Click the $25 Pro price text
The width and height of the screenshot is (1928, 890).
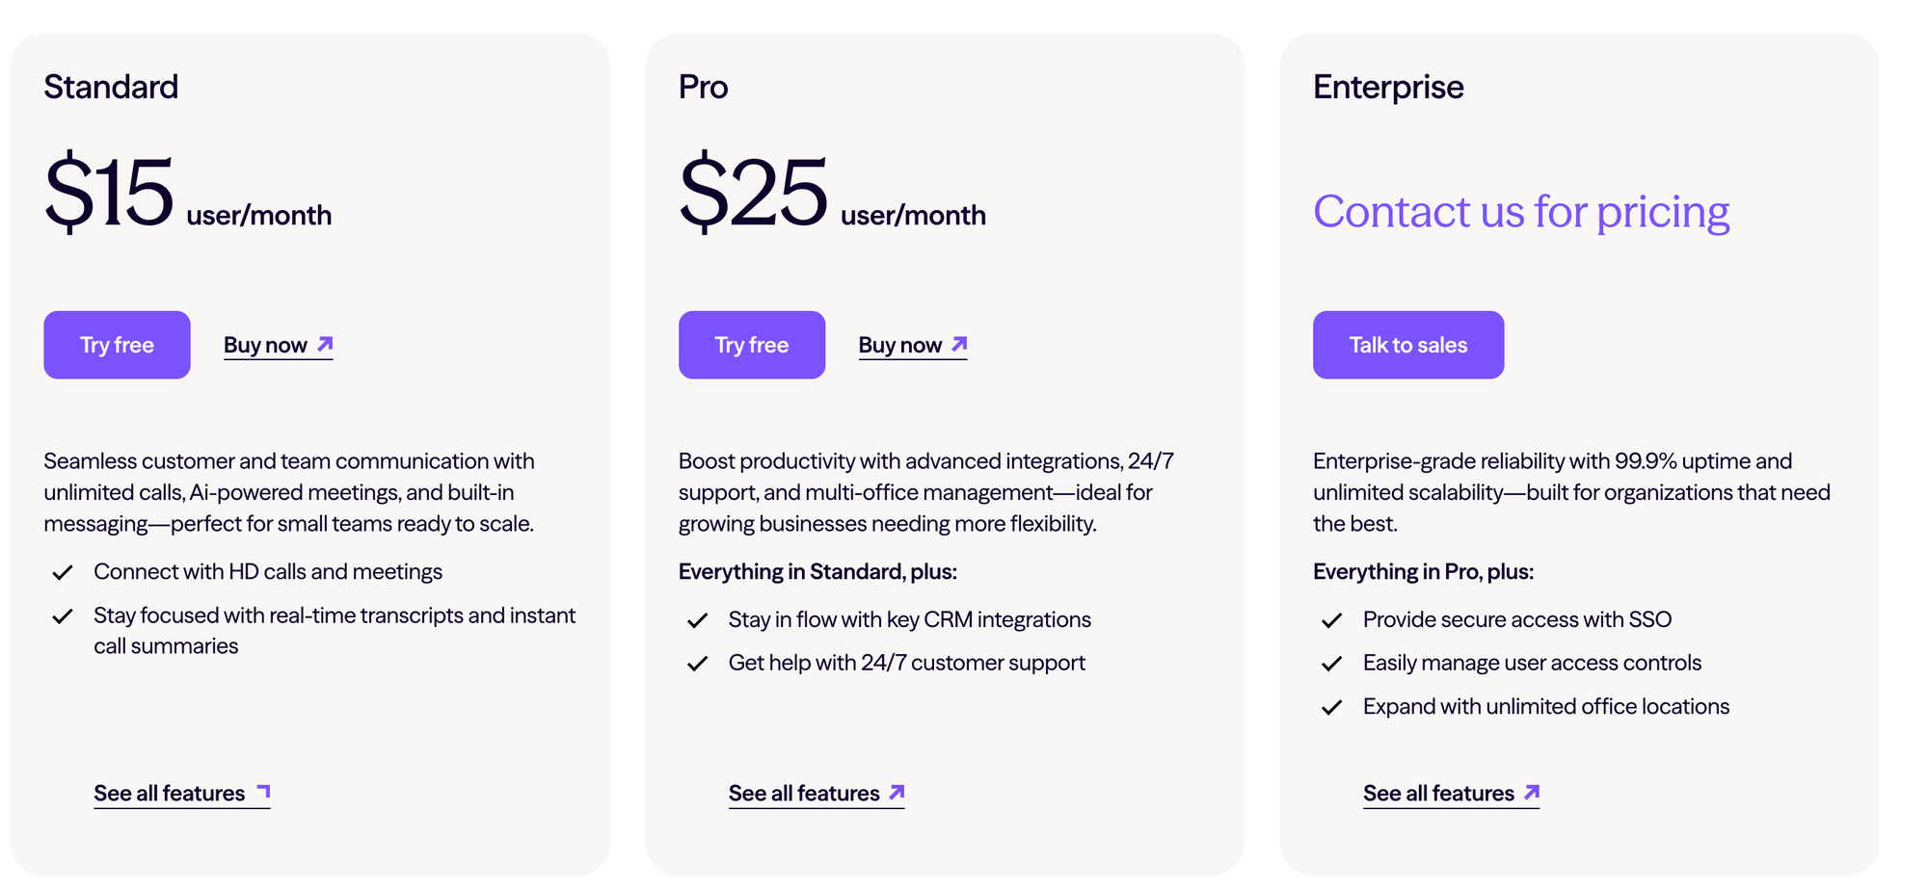click(x=753, y=192)
